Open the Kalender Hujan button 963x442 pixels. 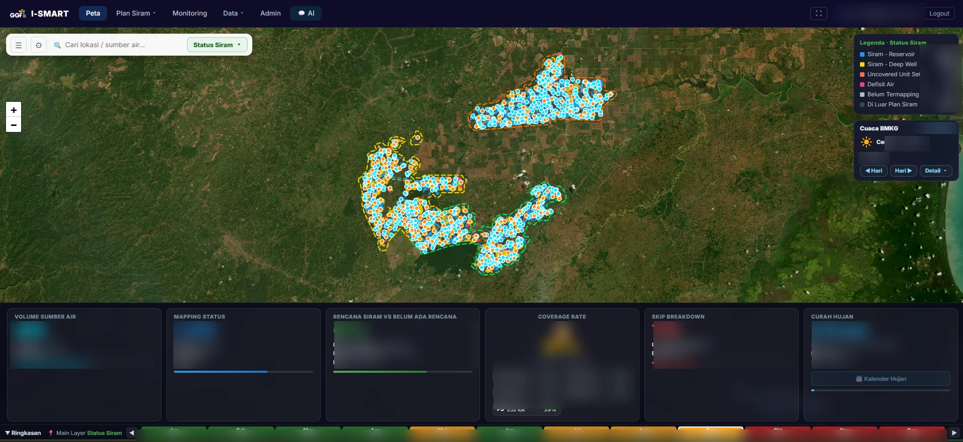click(x=881, y=379)
